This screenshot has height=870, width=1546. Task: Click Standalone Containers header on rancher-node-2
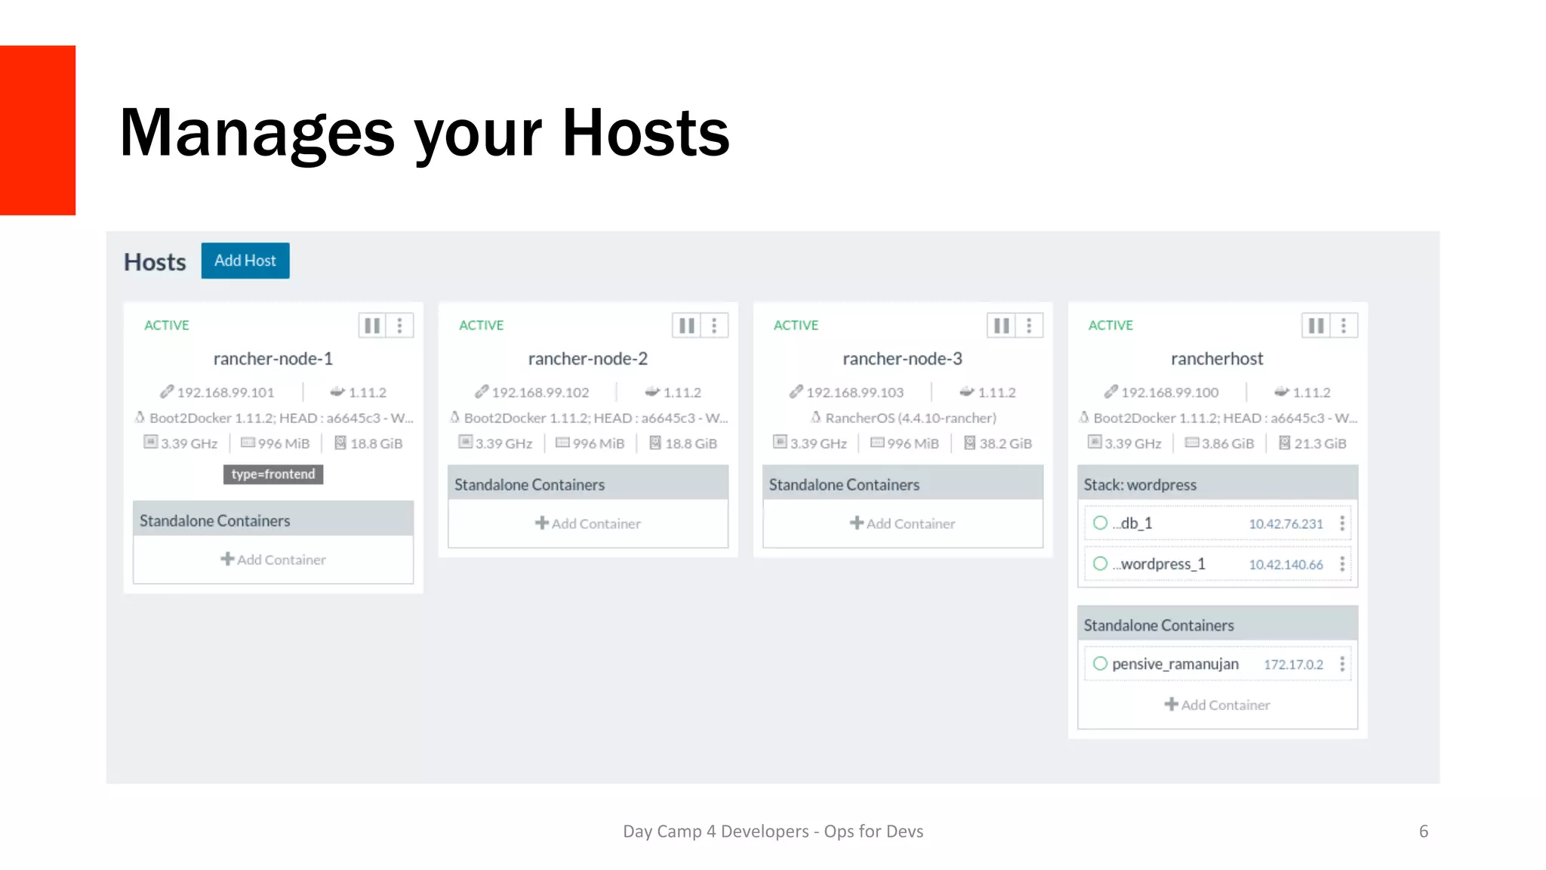click(588, 484)
